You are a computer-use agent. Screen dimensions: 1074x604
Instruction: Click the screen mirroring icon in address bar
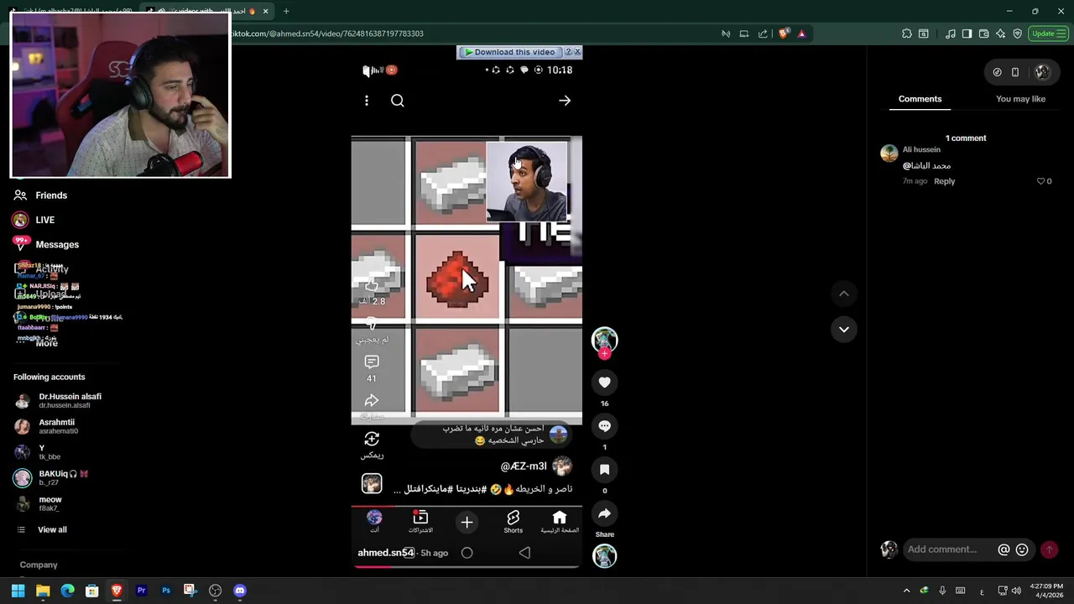pyautogui.click(x=744, y=34)
